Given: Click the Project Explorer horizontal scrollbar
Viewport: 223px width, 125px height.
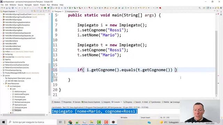Looking at the screenshot, I should pos(24,115).
